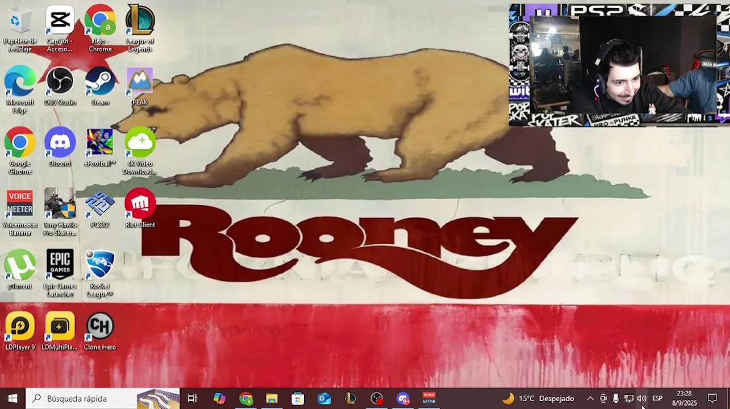Screen dimensions: 730x409
Task: Switch to Chrome in the taskbar
Action: (x=246, y=398)
